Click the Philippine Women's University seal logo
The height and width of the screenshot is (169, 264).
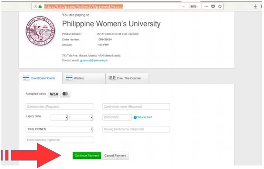(x=40, y=31)
